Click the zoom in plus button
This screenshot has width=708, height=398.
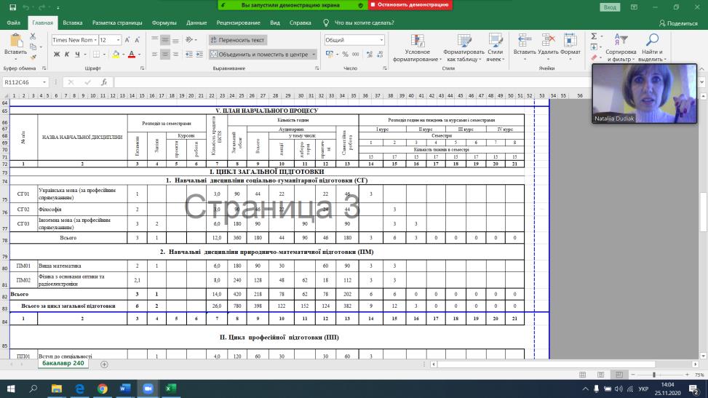(687, 375)
